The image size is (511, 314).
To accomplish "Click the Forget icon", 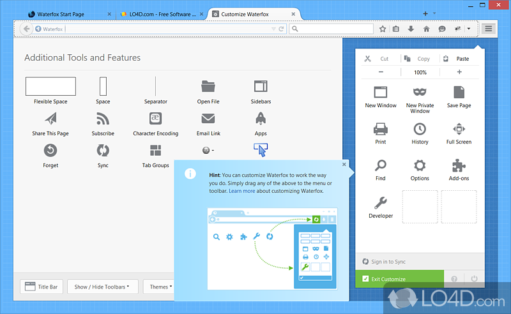I will [x=50, y=151].
